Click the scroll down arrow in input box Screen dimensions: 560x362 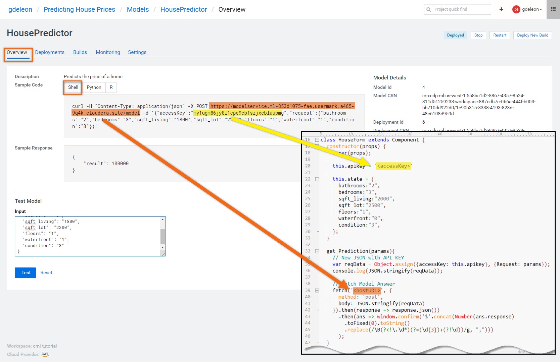(162, 247)
